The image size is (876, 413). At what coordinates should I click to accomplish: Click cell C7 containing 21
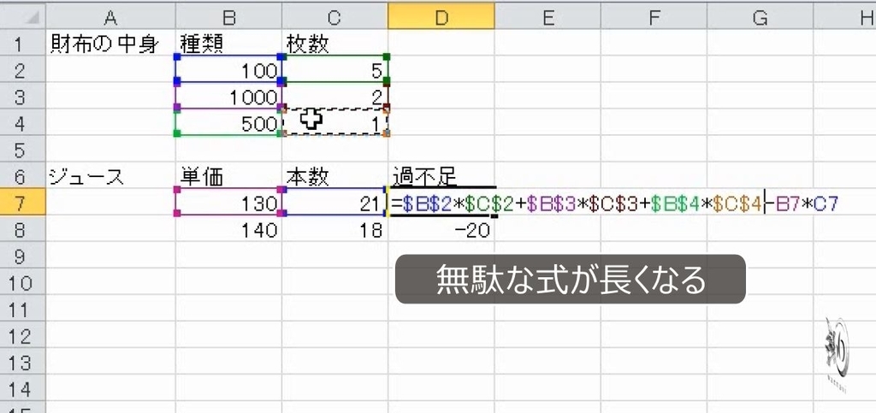point(334,204)
